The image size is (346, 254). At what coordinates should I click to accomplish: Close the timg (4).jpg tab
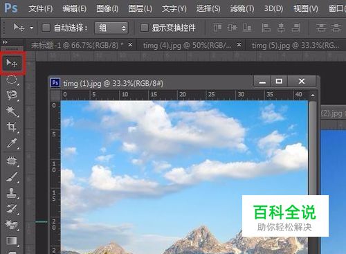click(x=239, y=45)
